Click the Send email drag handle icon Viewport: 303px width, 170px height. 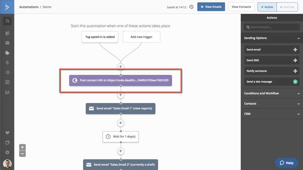(x=295, y=50)
